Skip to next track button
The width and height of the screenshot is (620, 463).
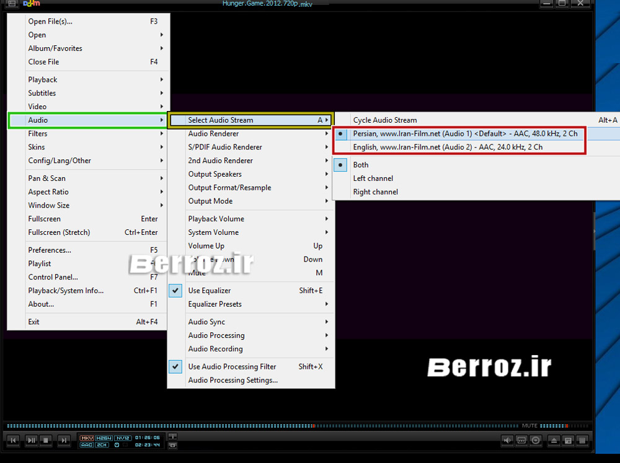[x=64, y=441]
